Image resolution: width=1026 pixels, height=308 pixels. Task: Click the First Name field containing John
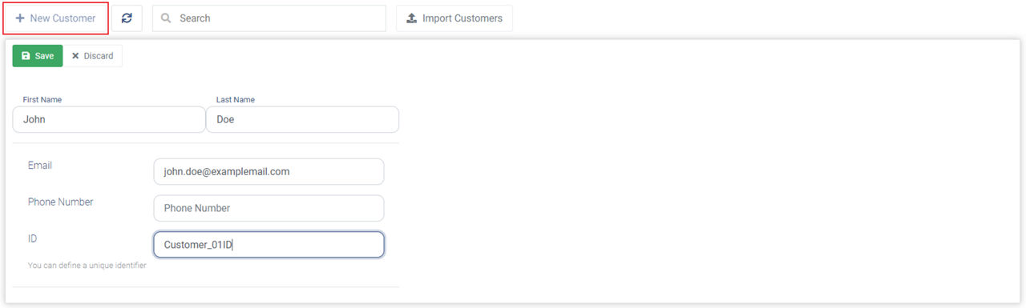[x=109, y=120]
